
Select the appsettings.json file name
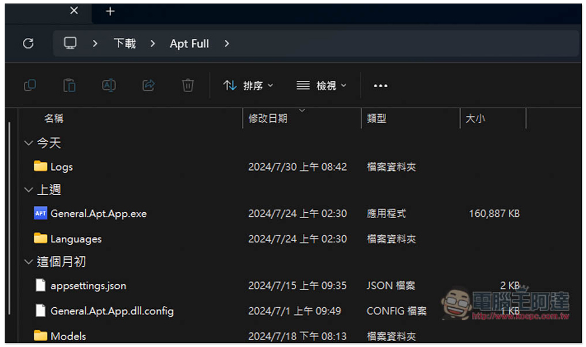(x=88, y=285)
